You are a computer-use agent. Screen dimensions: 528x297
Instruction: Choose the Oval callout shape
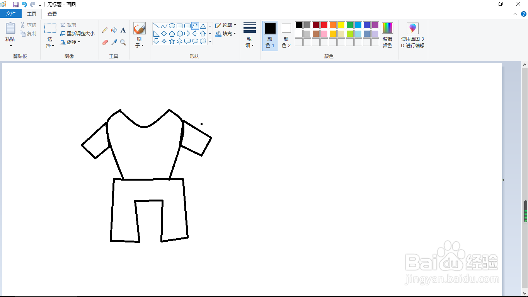click(195, 41)
